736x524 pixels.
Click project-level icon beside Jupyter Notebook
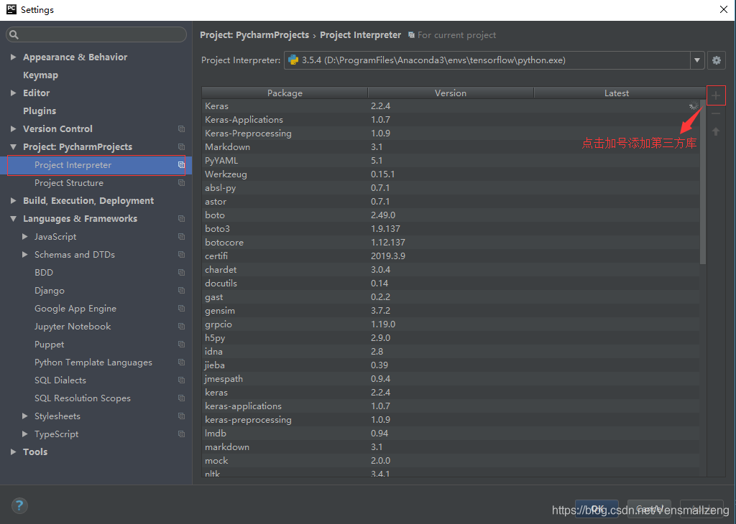(181, 326)
